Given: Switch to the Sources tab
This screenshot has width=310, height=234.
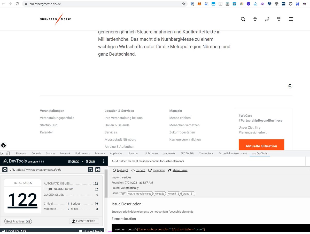Looking at the screenshot, I should (x=51, y=153).
